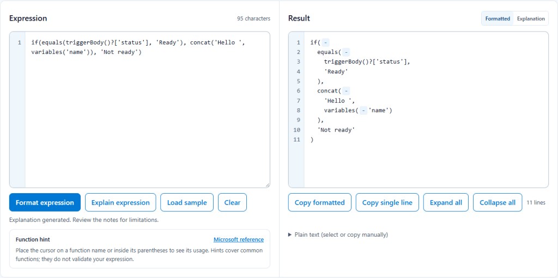This screenshot has height=278, width=558.
Task: Click inside the Expression editor text
Action: (147, 109)
